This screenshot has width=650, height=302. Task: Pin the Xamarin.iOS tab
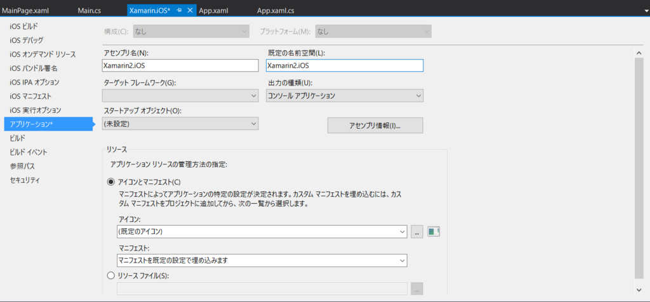coord(180,11)
